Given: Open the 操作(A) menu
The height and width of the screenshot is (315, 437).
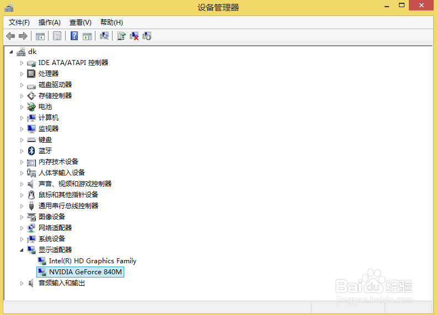Looking at the screenshot, I should click(49, 22).
